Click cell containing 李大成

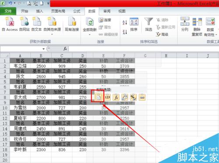pyautogui.click(x=20, y=97)
